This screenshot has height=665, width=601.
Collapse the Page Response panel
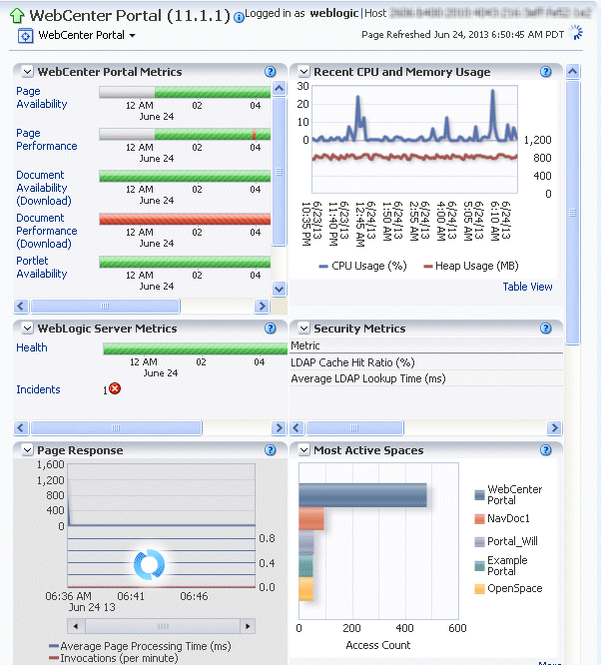click(x=27, y=450)
